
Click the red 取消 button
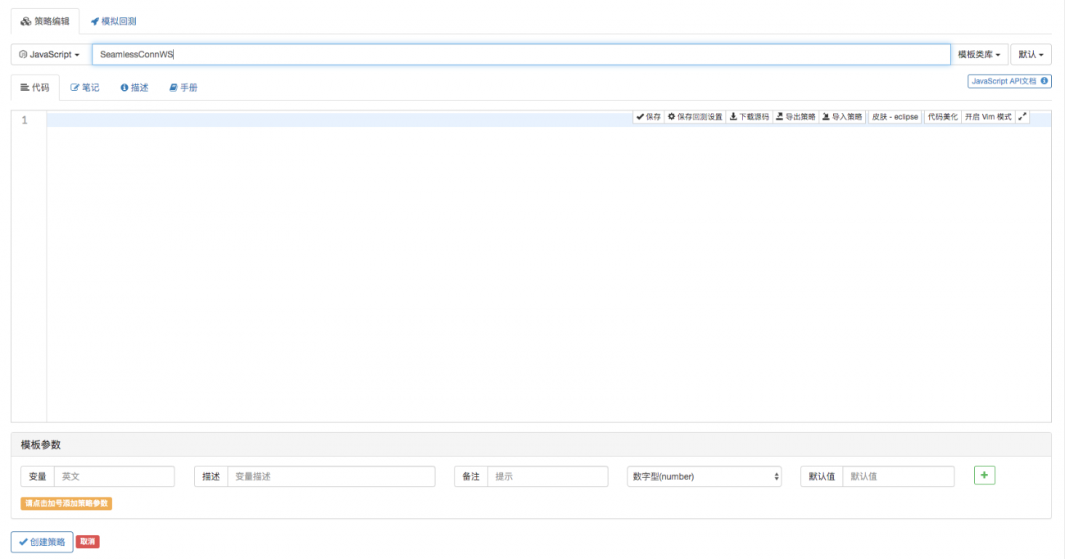[88, 542]
